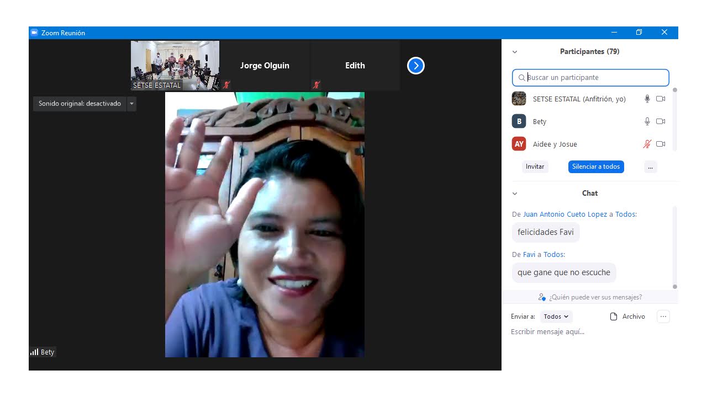Toggle SETSE ESTATAL microphone icon in participants list
Viewport: 707px width, 397px height.
click(647, 99)
